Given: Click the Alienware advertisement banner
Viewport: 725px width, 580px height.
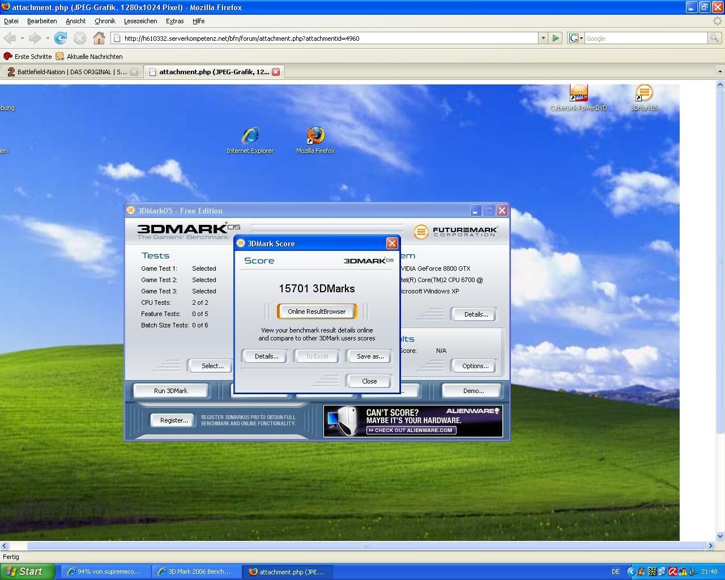Looking at the screenshot, I should point(413,421).
